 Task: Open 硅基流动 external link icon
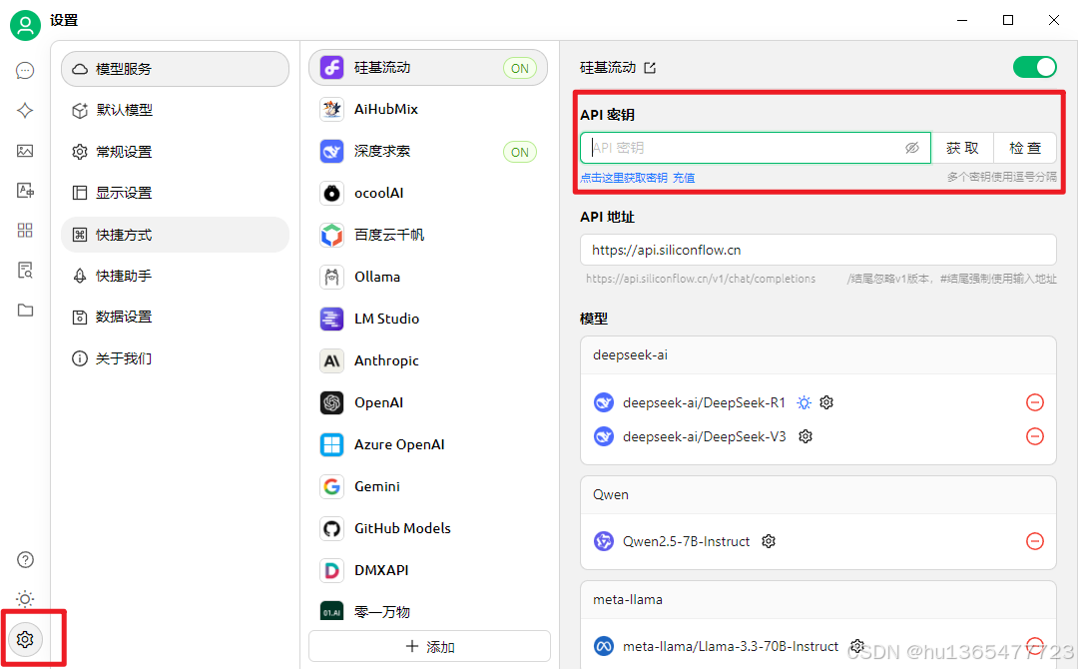pyautogui.click(x=650, y=67)
